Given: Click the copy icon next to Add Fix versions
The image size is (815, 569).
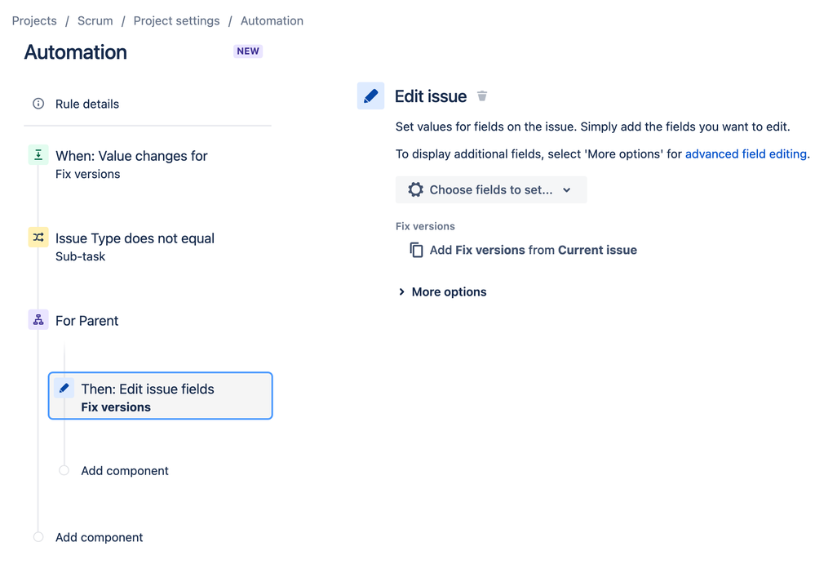Looking at the screenshot, I should (x=416, y=250).
